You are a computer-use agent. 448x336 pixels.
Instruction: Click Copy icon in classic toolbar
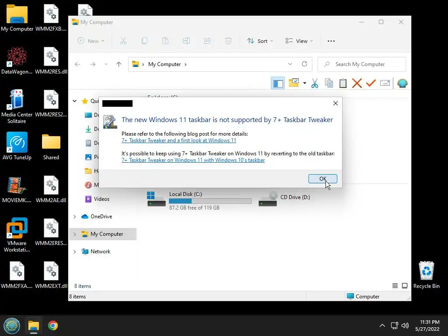pos(329,83)
